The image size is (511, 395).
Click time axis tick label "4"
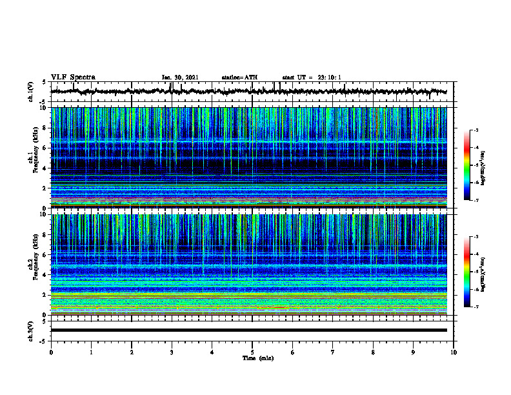tap(212, 352)
